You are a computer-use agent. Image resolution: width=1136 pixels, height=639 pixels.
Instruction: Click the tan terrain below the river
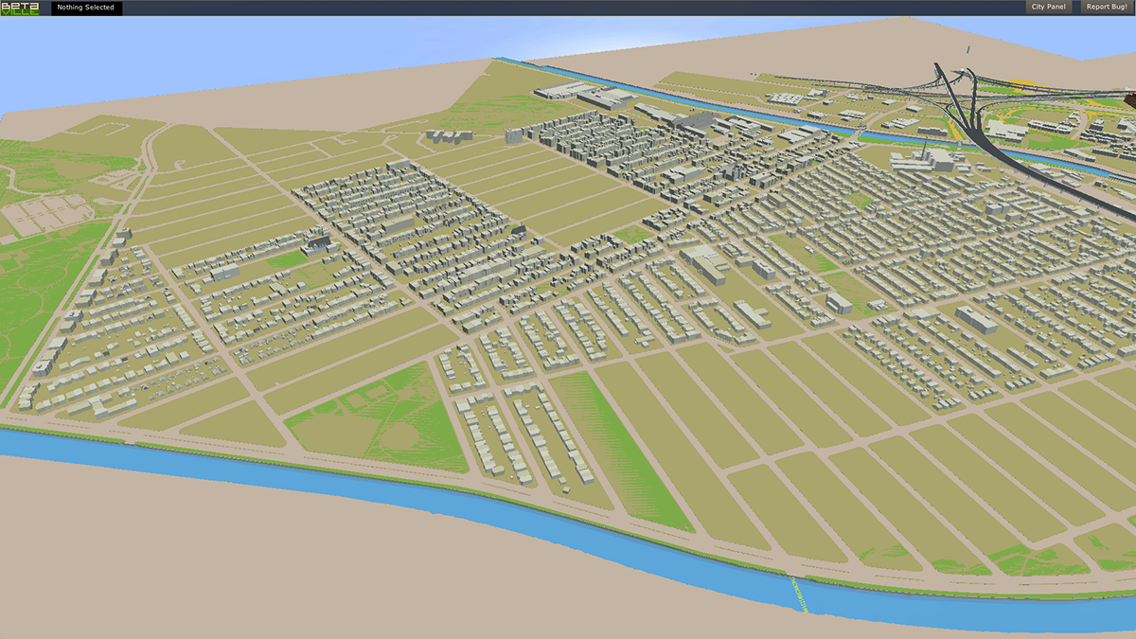(x=284, y=568)
